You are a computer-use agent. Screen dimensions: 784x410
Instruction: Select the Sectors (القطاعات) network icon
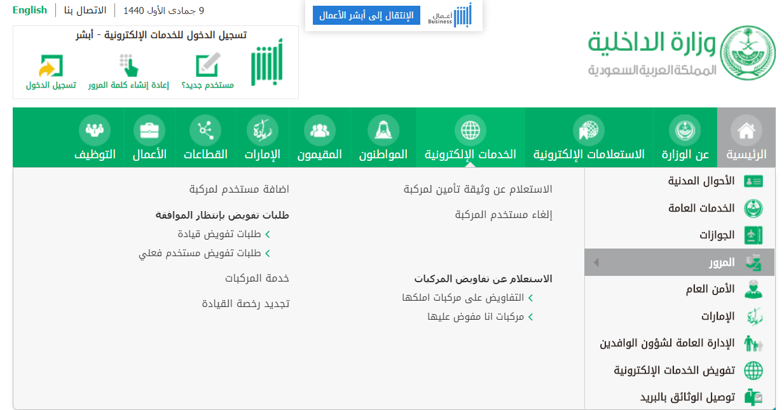coord(205,130)
